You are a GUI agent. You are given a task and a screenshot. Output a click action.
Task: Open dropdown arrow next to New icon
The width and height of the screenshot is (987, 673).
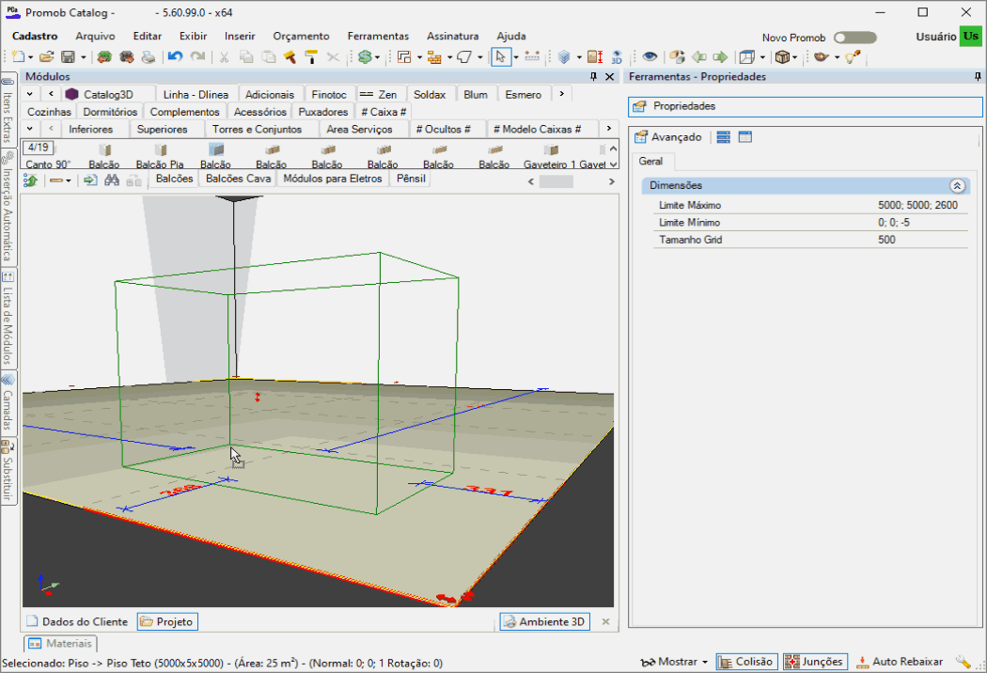[30, 58]
